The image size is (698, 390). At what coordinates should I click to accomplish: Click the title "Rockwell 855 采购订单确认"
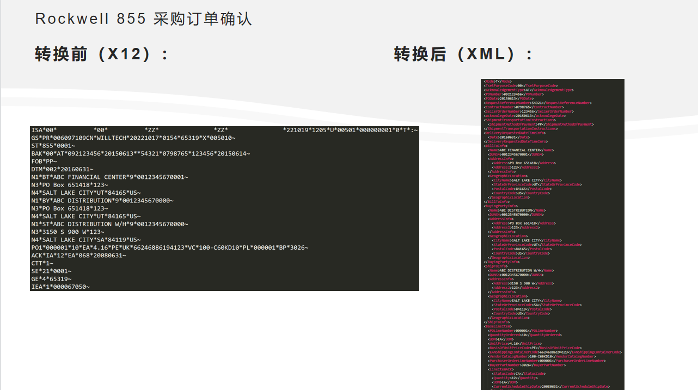point(144,19)
